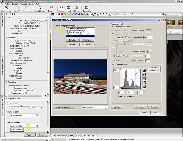The image size is (183, 141).
Task: Open the Bilanc. del bianco dropdown
Action: tap(25, 115)
